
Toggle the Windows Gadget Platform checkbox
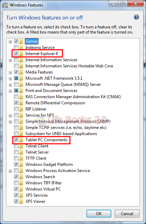(x=16, y=164)
